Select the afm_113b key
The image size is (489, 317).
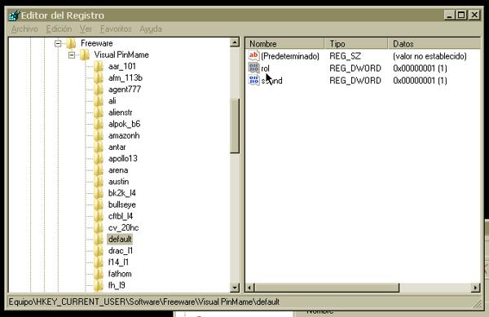(x=126, y=78)
